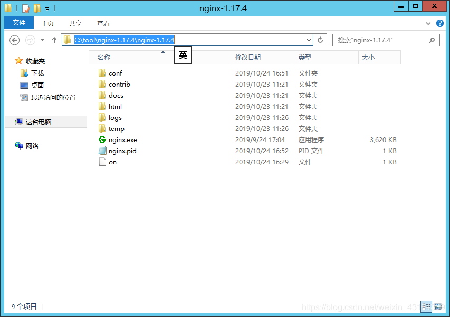The image size is (450, 317).
Task: Select the nginx.exe file name
Action: pos(123,140)
